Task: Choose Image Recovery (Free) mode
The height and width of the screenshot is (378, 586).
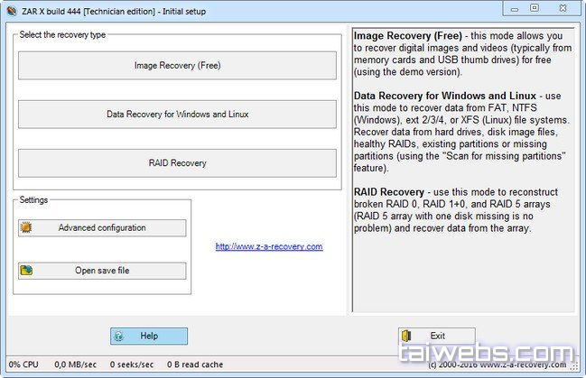Action: point(177,66)
